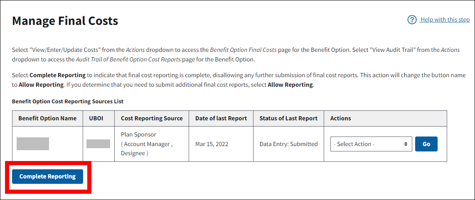The width and height of the screenshot is (475, 200).
Task: Click the help question mark icon
Action: (412, 20)
